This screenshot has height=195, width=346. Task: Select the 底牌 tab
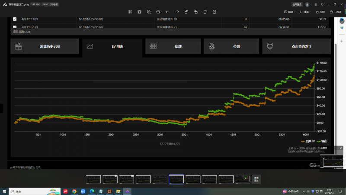173,46
